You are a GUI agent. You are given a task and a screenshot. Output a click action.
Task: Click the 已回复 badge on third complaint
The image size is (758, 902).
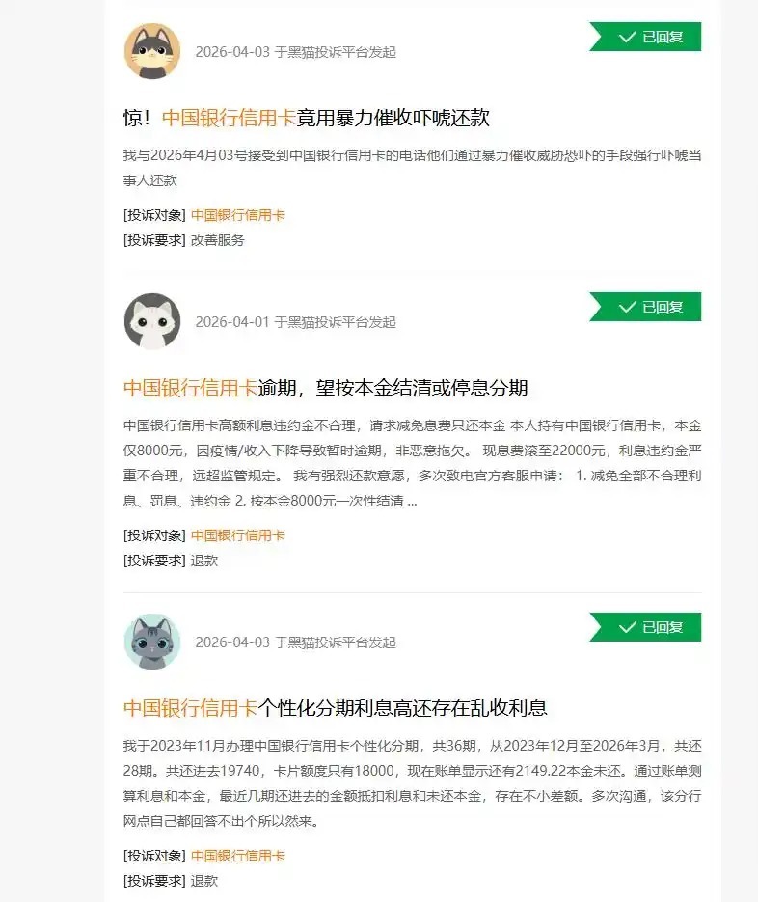click(645, 627)
